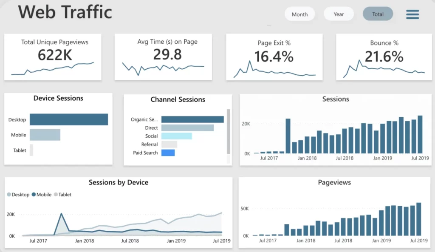
Task: Select the Paid Search channel bar
Action: (168, 153)
